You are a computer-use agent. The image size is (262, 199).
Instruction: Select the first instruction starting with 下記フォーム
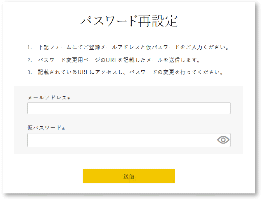click(133, 47)
